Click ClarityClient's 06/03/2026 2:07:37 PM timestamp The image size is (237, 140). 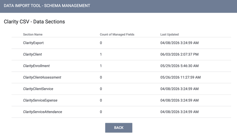point(179,54)
